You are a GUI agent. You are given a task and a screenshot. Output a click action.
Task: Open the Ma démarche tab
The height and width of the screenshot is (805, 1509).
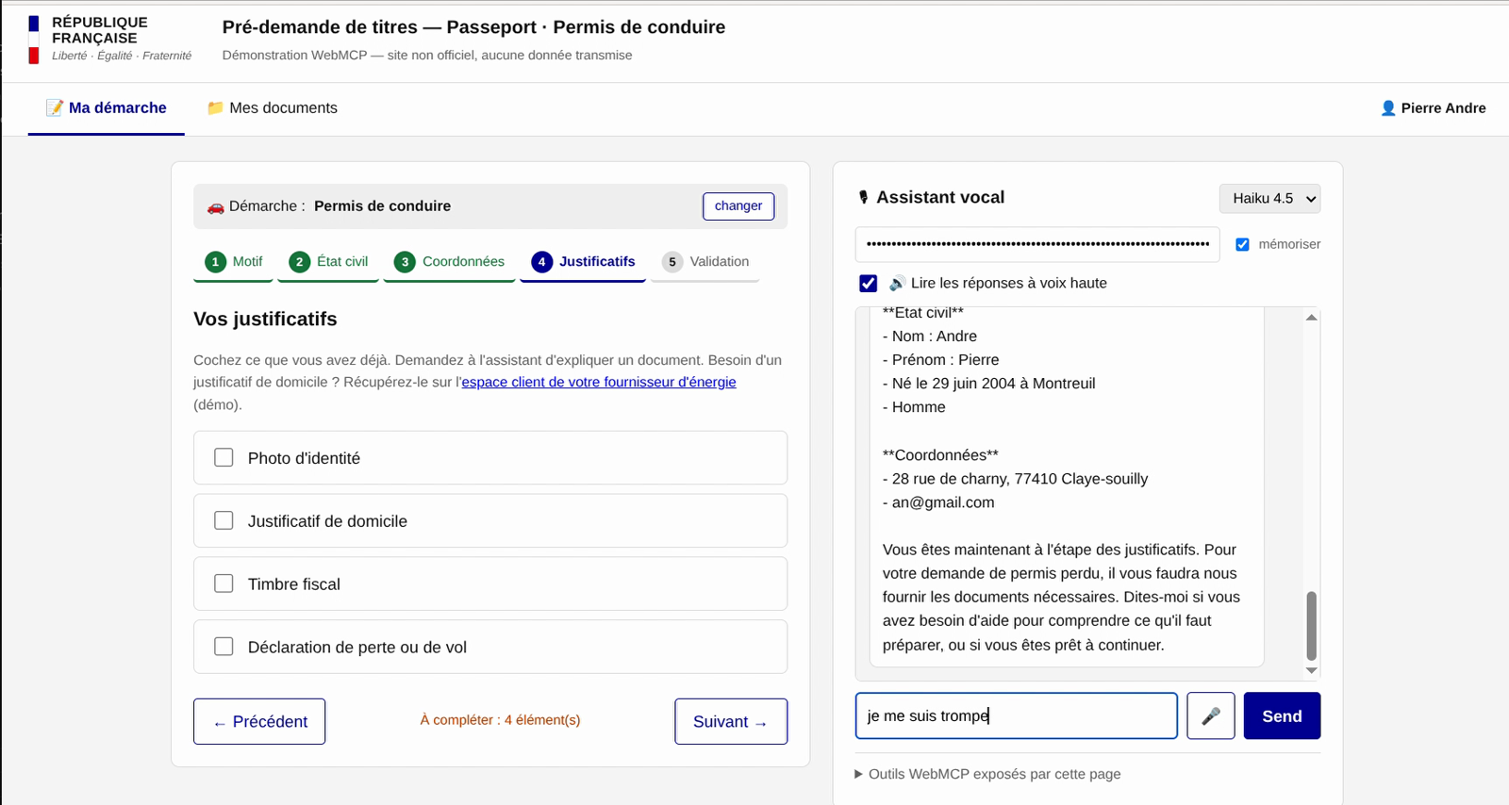[x=107, y=108]
